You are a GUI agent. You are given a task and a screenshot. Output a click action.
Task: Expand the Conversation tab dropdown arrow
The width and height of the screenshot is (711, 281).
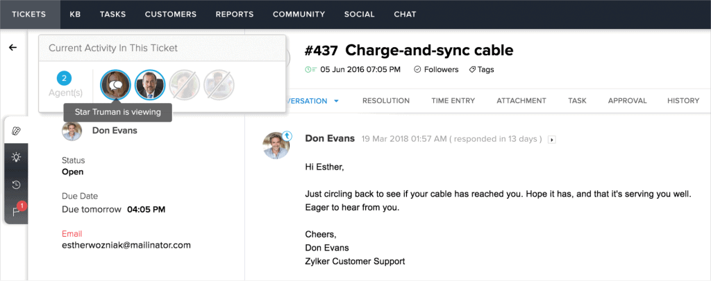[336, 101]
